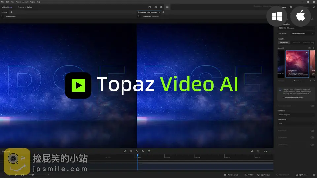
Task: Toggle the second-to-last switch in the sidebar
Action: (x=312, y=138)
